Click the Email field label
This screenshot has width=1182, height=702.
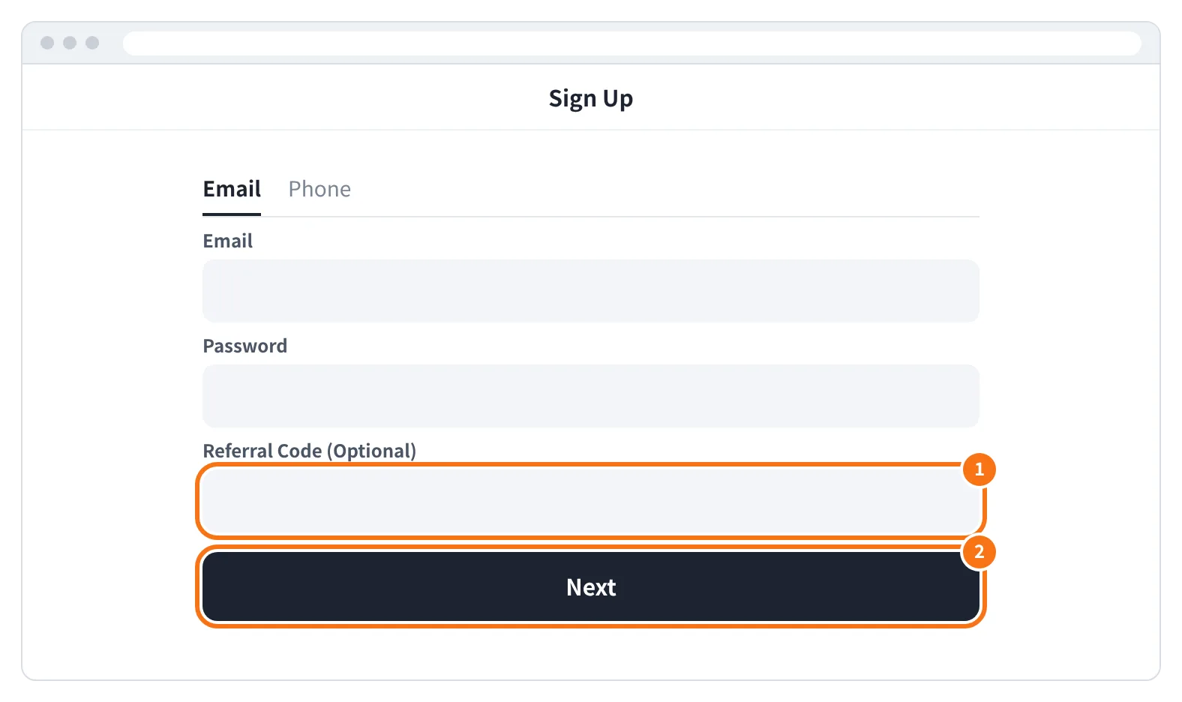(x=228, y=241)
